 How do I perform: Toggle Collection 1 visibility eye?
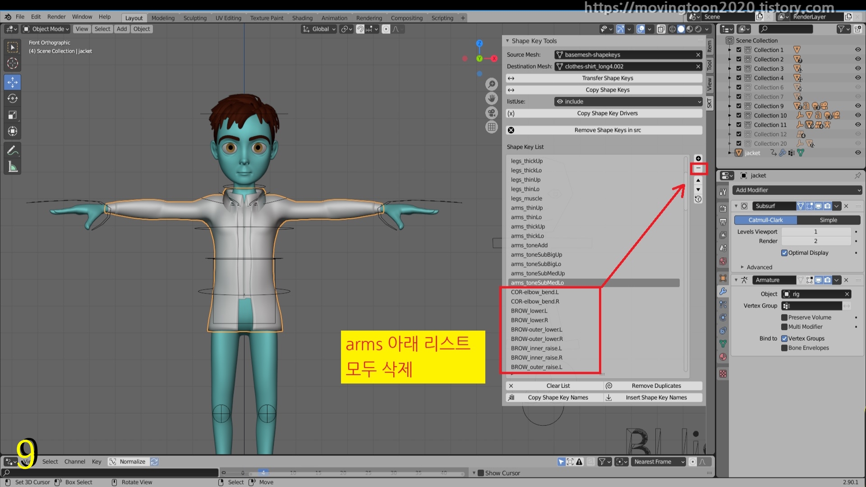click(858, 50)
